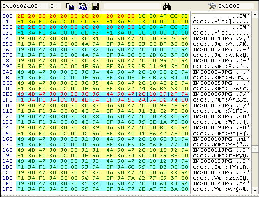Click the binoculars search icon

click(x=167, y=6)
